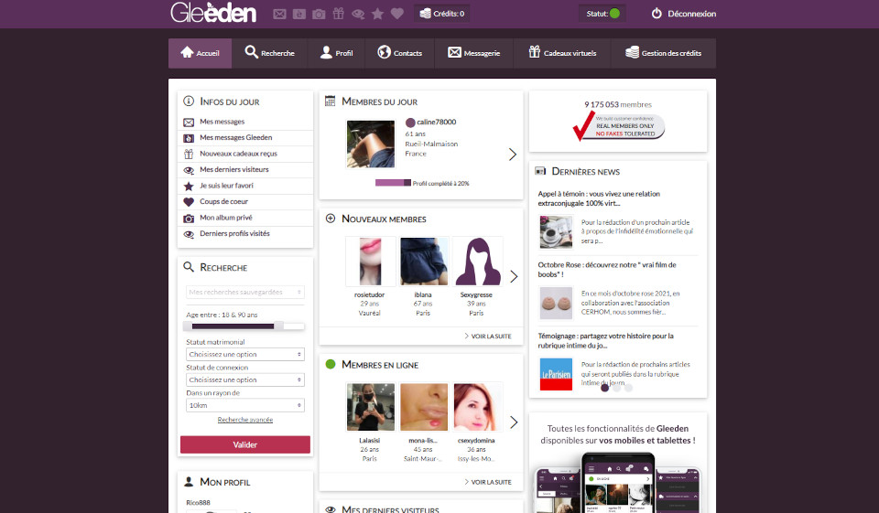The width and height of the screenshot is (879, 513).
Task: Open the heart icon in header
Action: pos(396,14)
